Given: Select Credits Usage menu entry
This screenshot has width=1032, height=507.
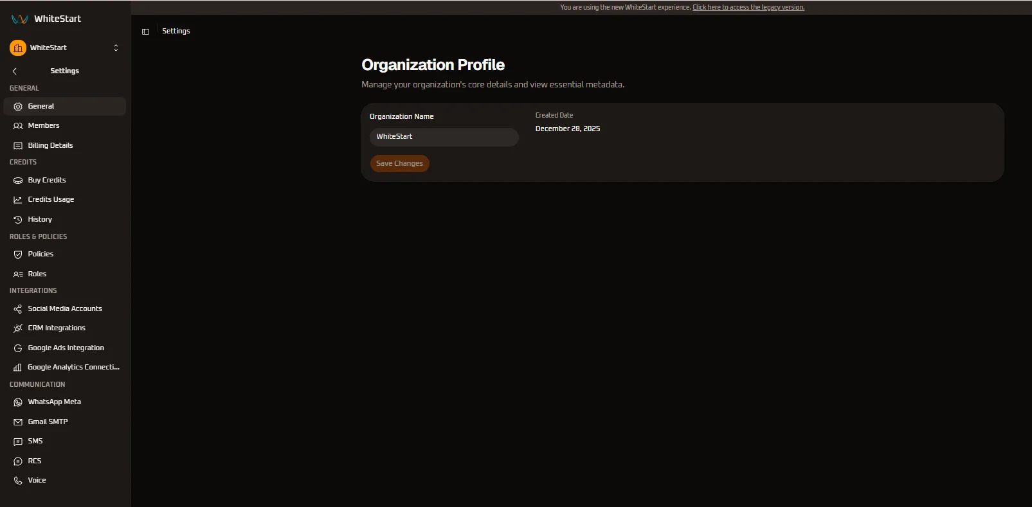Looking at the screenshot, I should (64, 199).
